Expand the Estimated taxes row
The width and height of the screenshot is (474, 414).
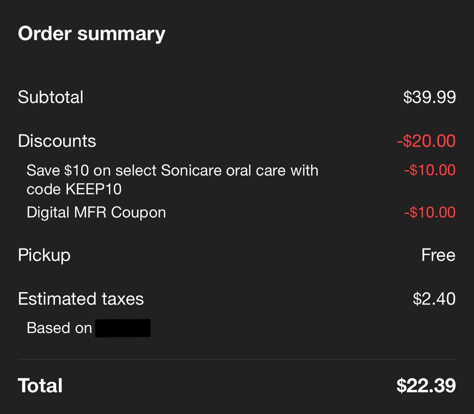pos(81,299)
